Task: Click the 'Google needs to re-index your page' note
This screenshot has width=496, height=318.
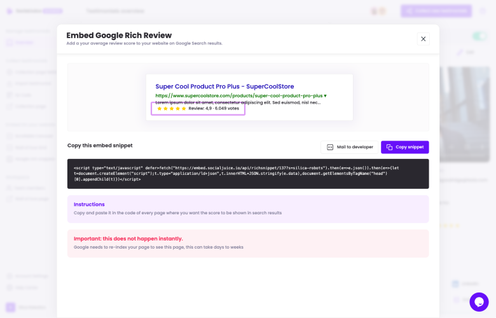Action: pos(158,247)
